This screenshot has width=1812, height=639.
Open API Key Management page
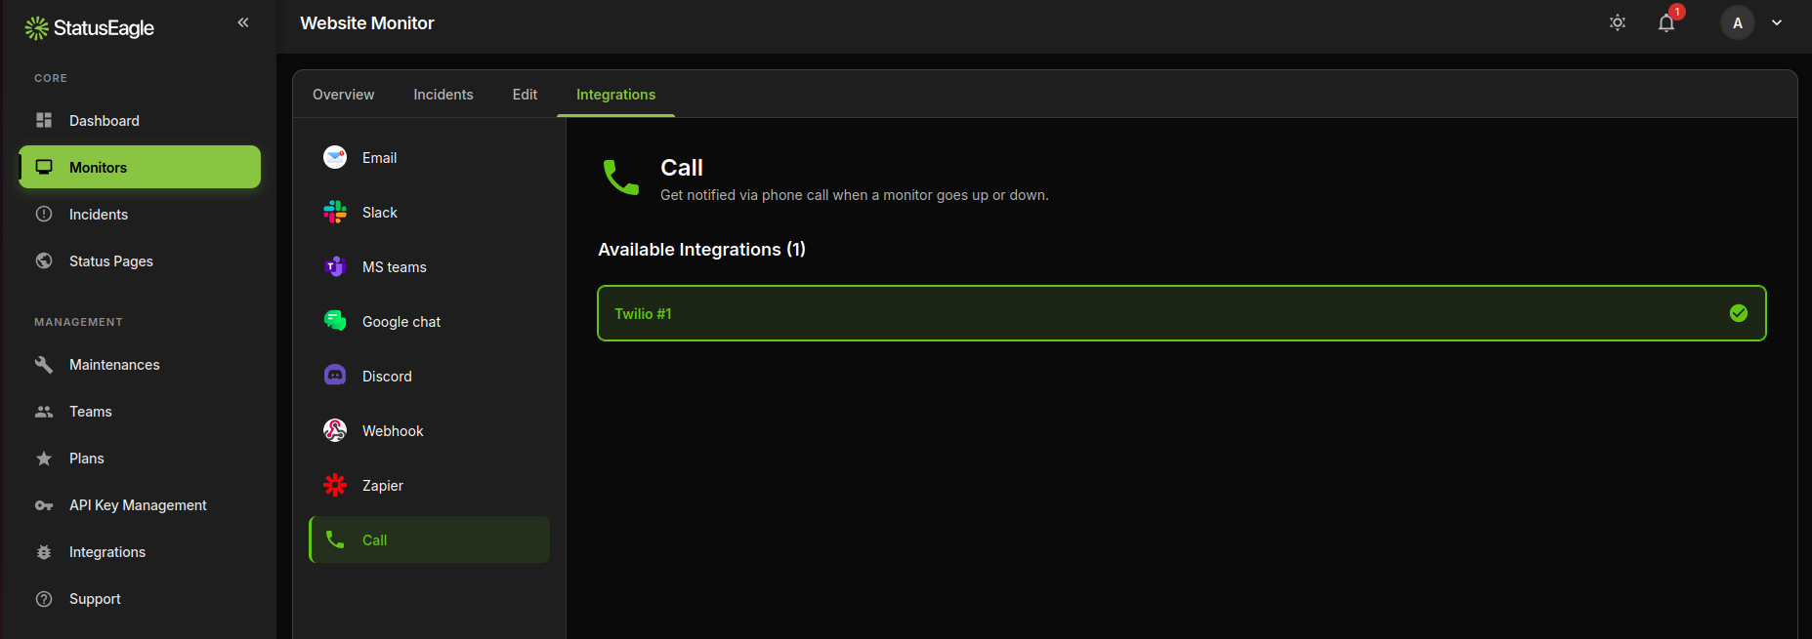pyautogui.click(x=140, y=504)
